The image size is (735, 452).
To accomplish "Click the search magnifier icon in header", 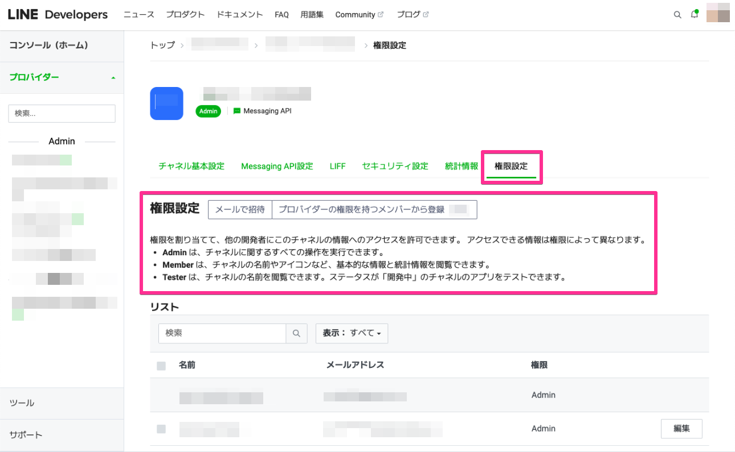I will coord(677,15).
